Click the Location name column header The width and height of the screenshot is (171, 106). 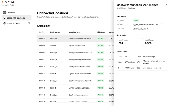coord(75,32)
